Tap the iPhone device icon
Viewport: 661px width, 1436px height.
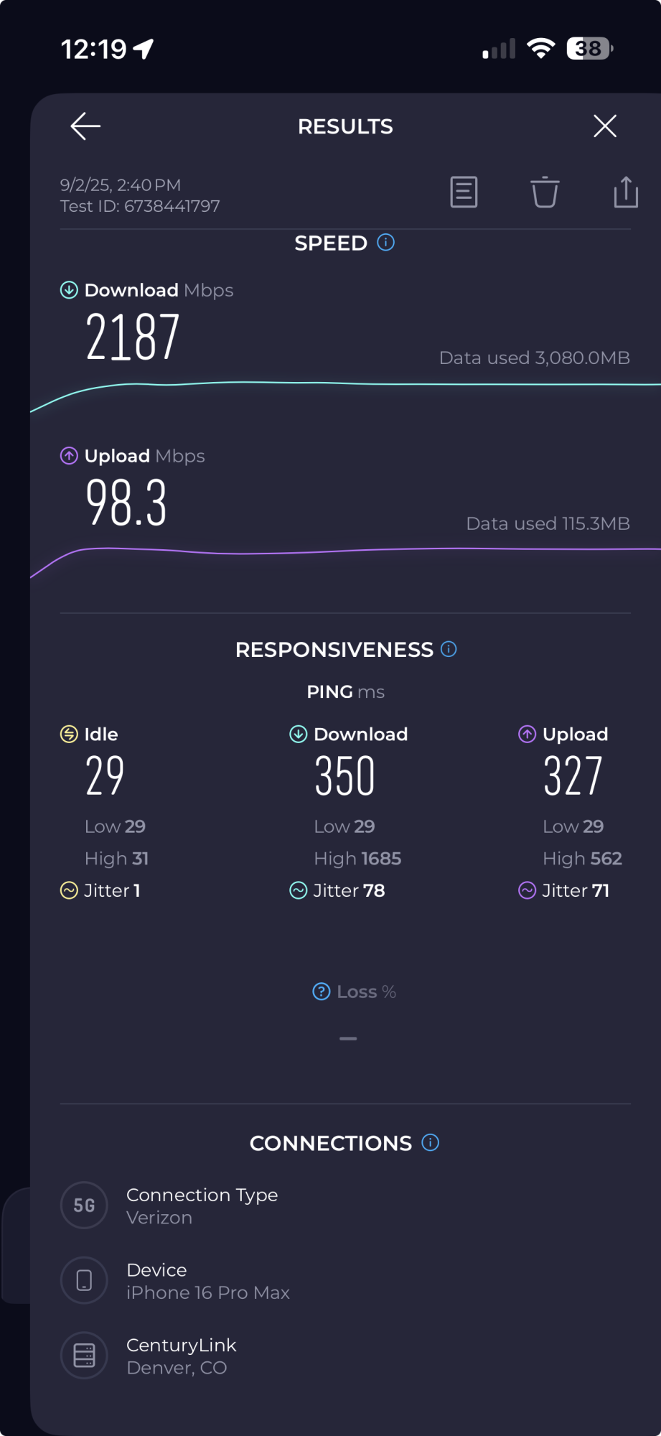85,1280
